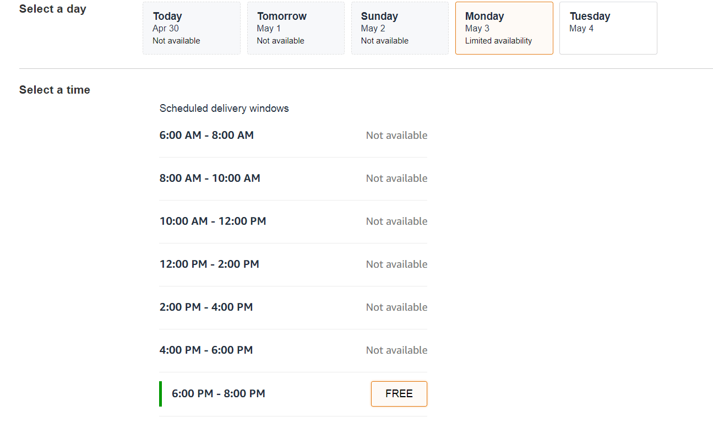Screen dimensions: 713x422
Task: Click the 2:00 PM - 4:00 PM window
Action: [x=206, y=307]
